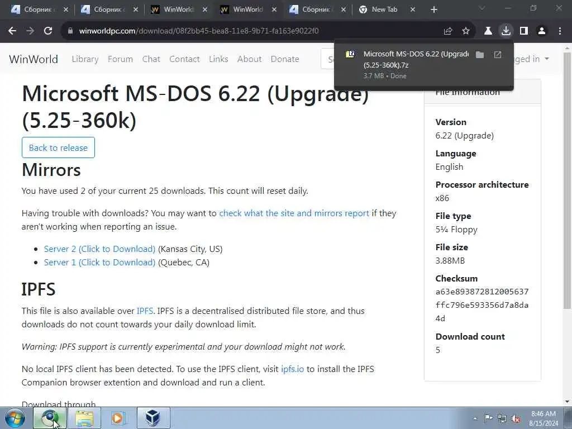Open the Forum nav item
The width and height of the screenshot is (572, 429).
(121, 59)
